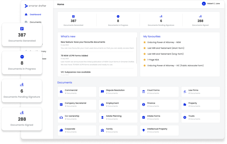Click the Dispute Resolution category icon
The image size is (227, 144).
102,92
